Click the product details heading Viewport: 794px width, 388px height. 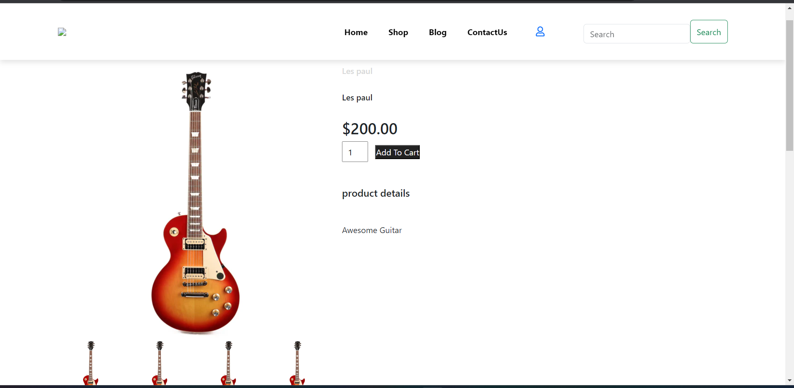click(375, 193)
